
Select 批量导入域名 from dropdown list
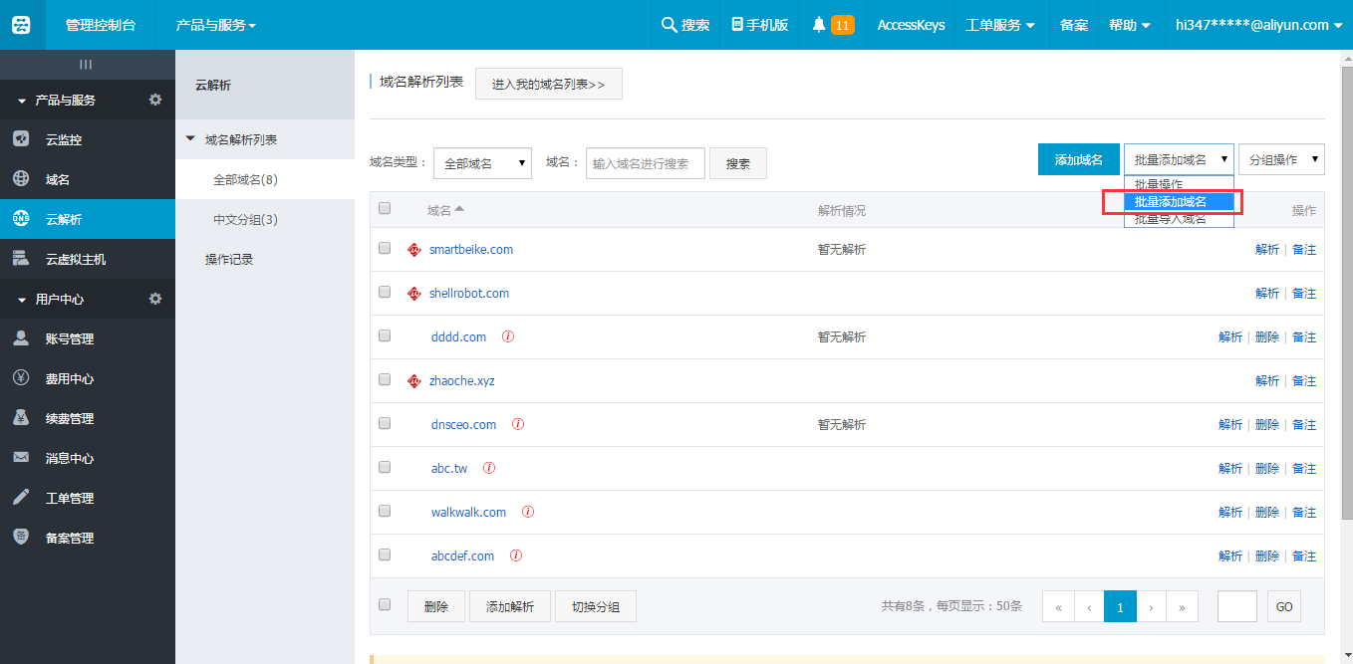(x=1170, y=220)
